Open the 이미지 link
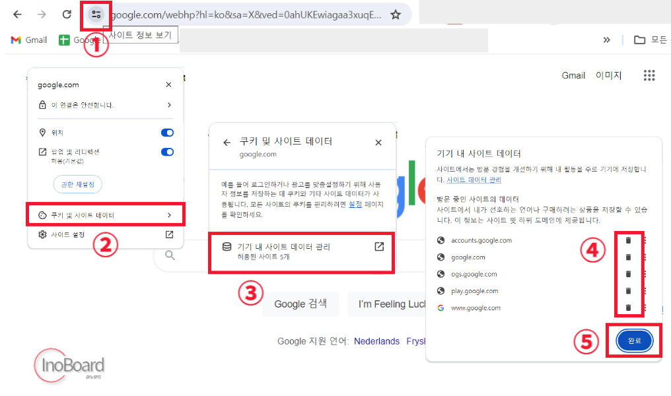 click(608, 76)
